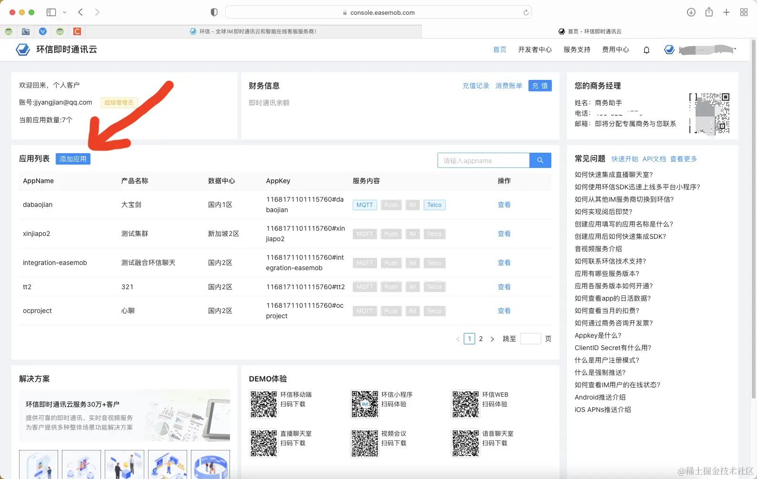
Task: Open FAQ Android推送介绍
Action: (600, 397)
